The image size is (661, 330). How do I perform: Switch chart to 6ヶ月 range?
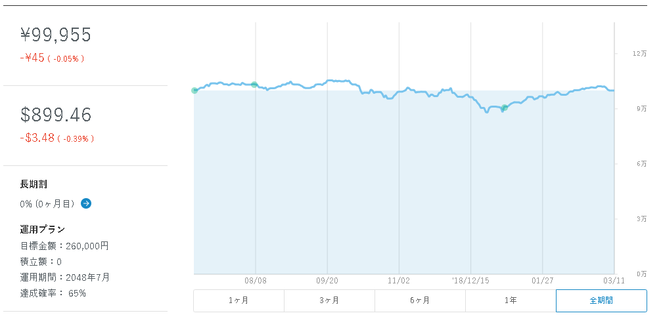point(420,300)
